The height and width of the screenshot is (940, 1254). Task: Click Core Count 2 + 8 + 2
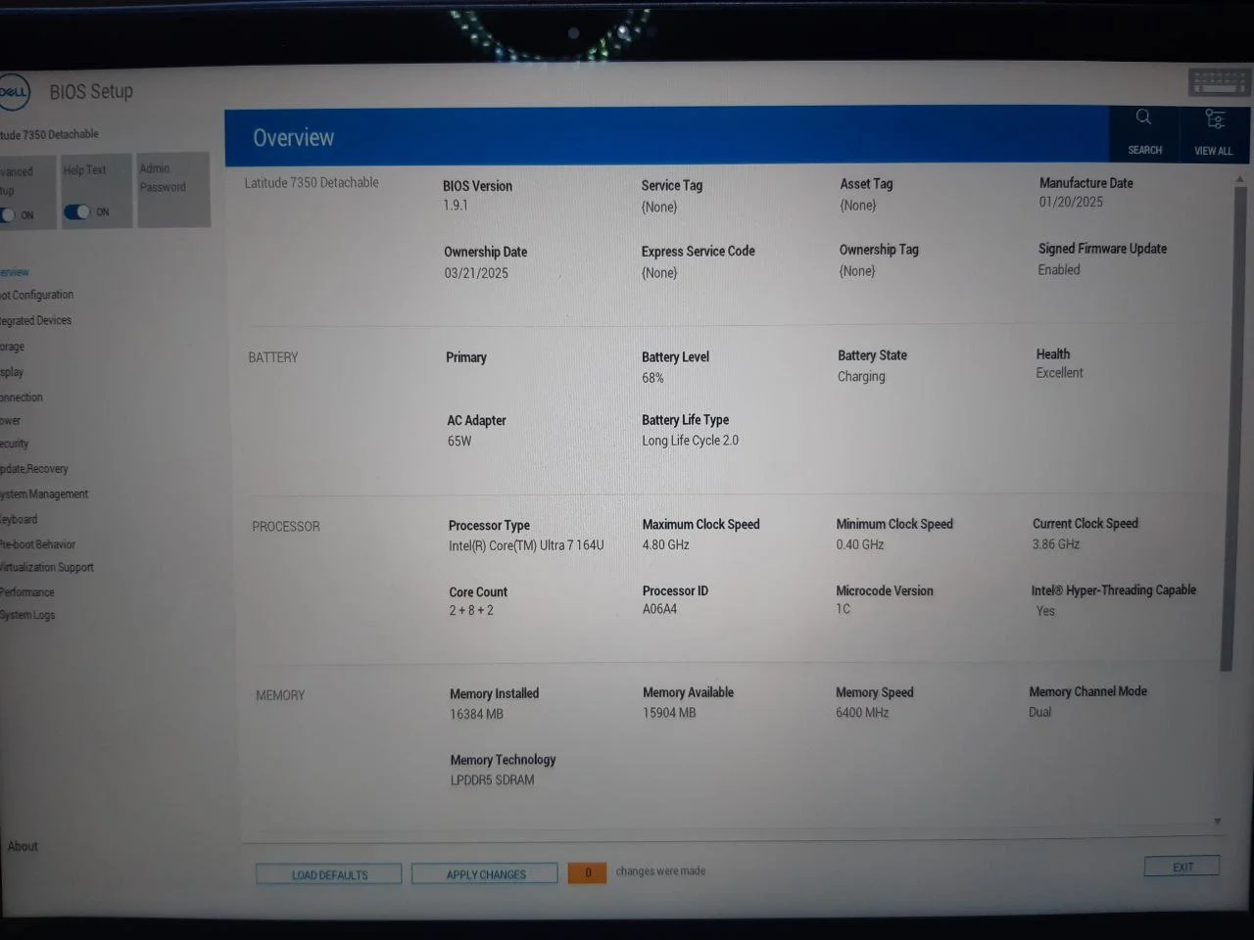coord(471,610)
